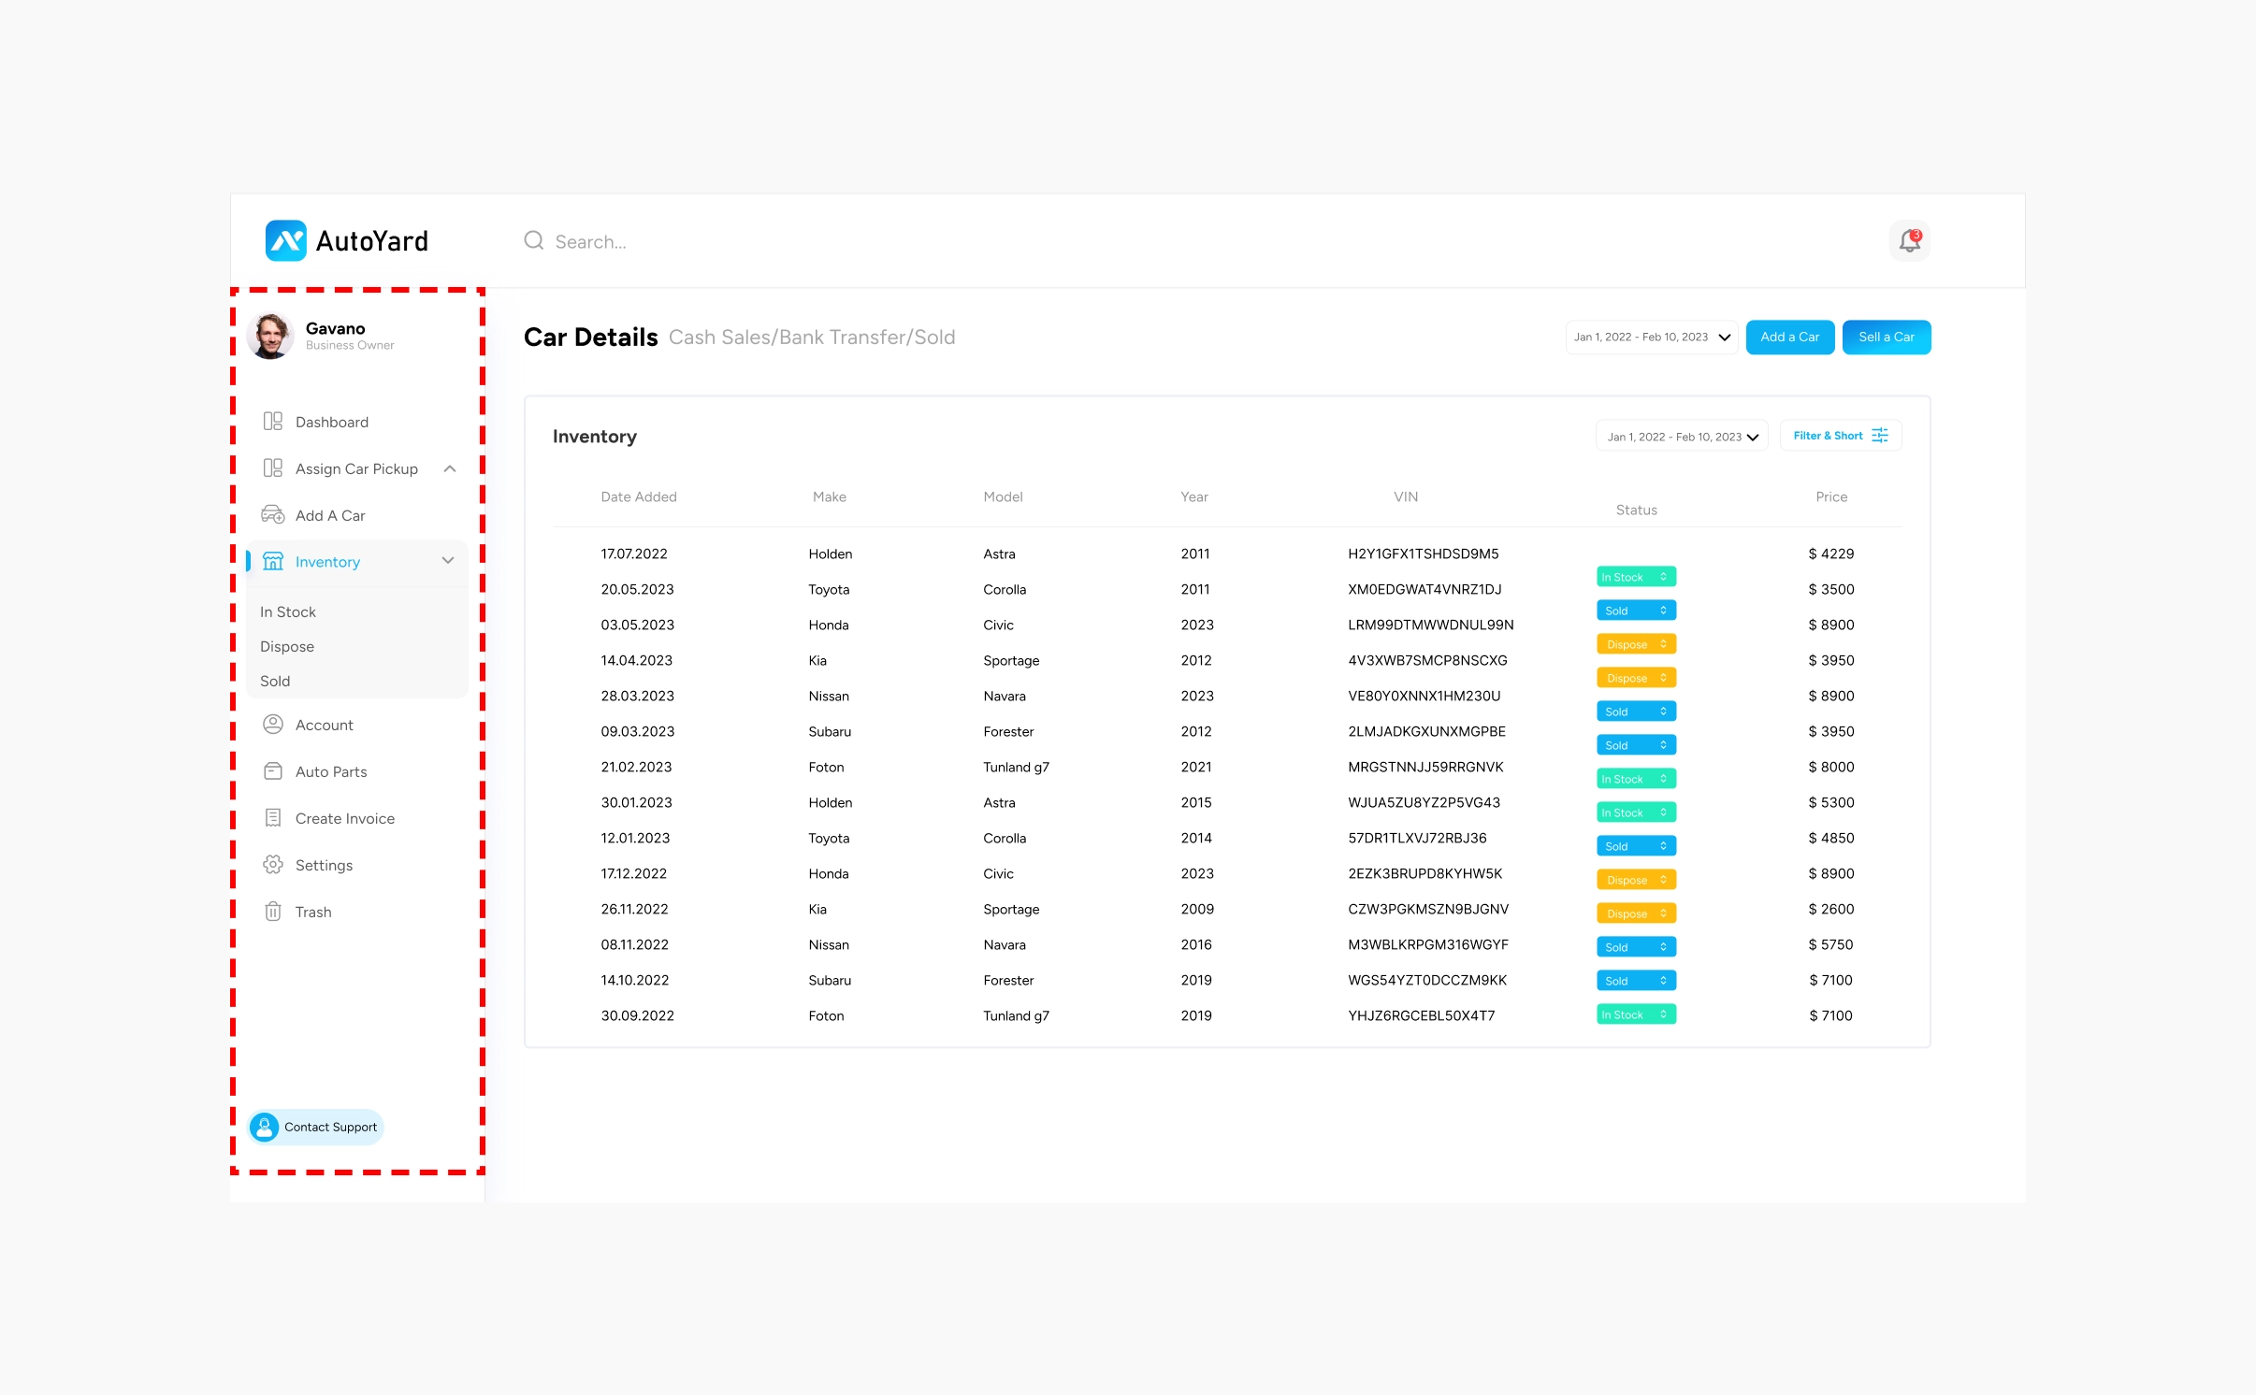
Task: Click Gavano's profile avatar
Action: pyautogui.click(x=270, y=336)
